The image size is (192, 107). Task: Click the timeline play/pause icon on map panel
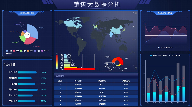(x=136, y=68)
